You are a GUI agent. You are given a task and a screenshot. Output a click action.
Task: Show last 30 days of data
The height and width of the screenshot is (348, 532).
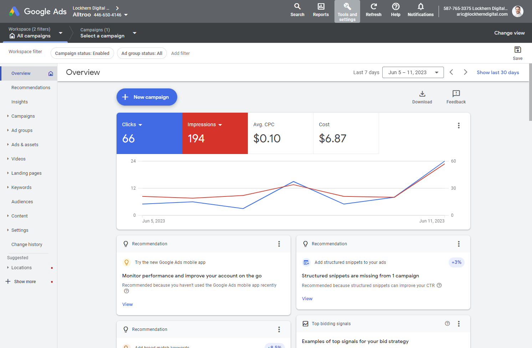(498, 72)
